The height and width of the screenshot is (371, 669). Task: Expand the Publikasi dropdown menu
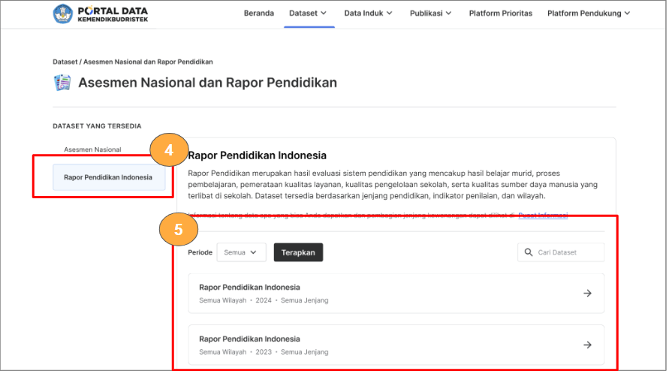click(x=430, y=14)
